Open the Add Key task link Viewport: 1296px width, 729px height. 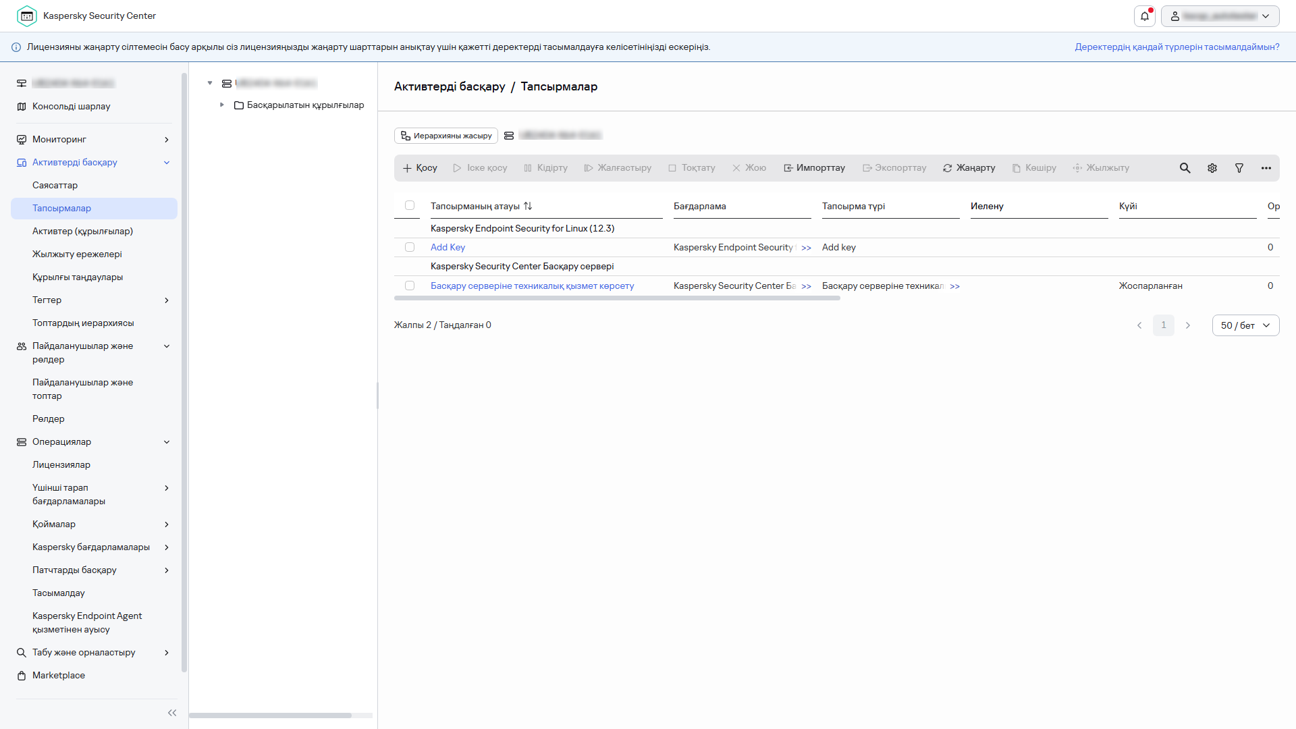[448, 247]
